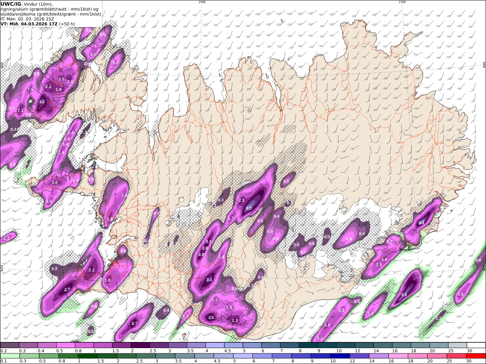Click the pink rain swatch between 16 and 18
The height and width of the screenshot is (364, 486).
coord(398,356)
